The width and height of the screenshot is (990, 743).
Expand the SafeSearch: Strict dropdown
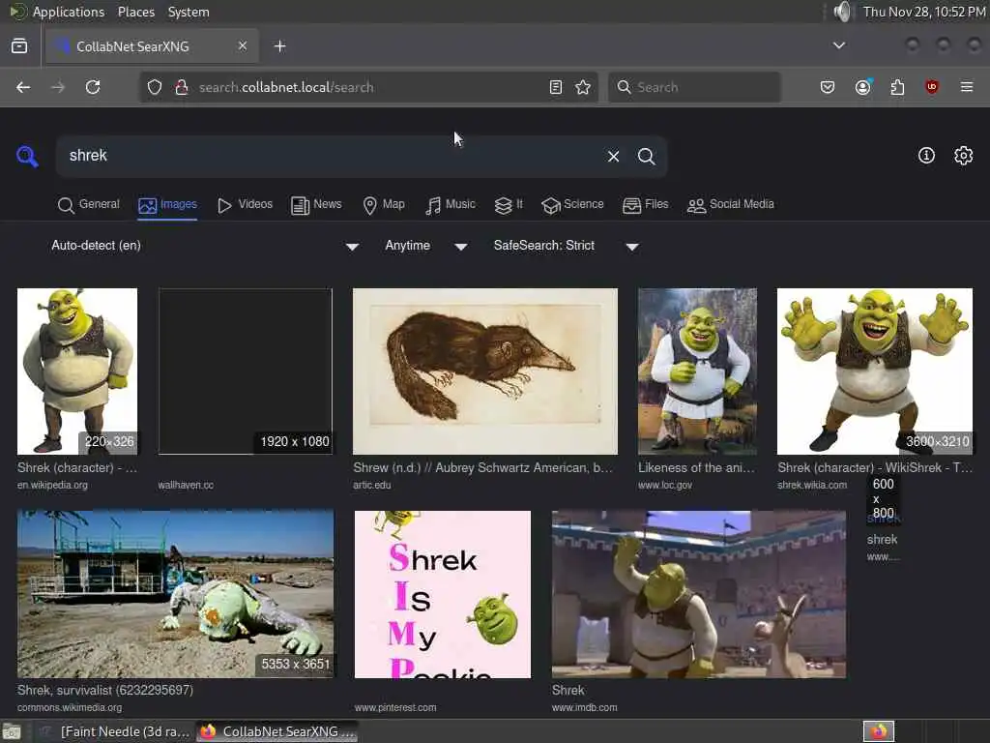pyautogui.click(x=567, y=246)
